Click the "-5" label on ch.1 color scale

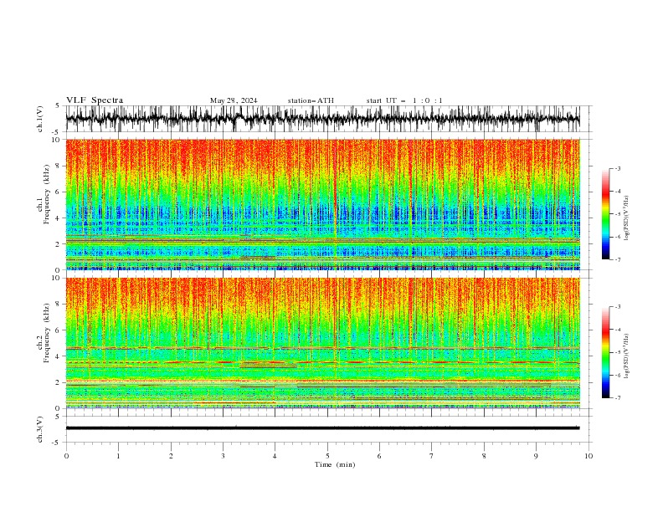click(617, 214)
